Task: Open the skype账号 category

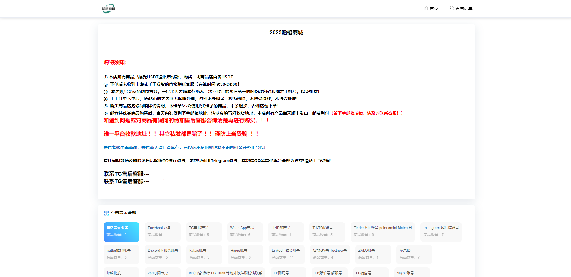Action: click(x=412, y=272)
